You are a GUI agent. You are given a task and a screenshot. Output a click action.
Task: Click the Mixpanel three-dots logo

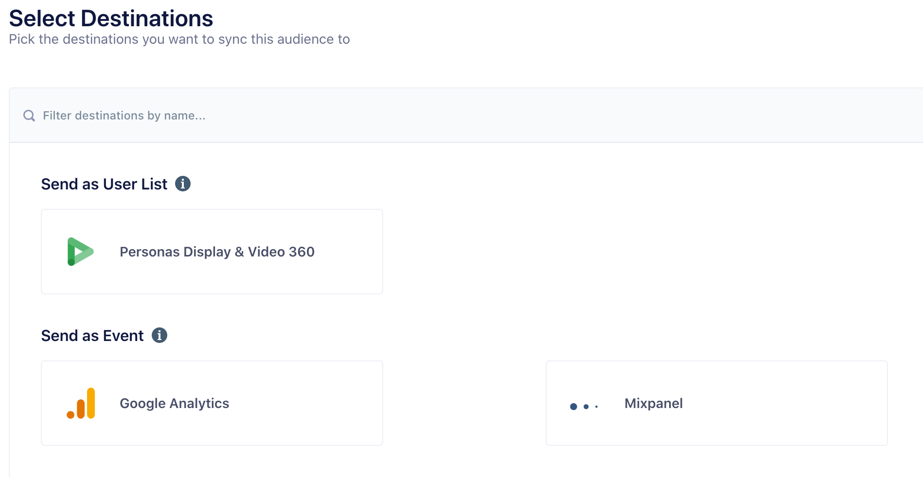coord(584,406)
